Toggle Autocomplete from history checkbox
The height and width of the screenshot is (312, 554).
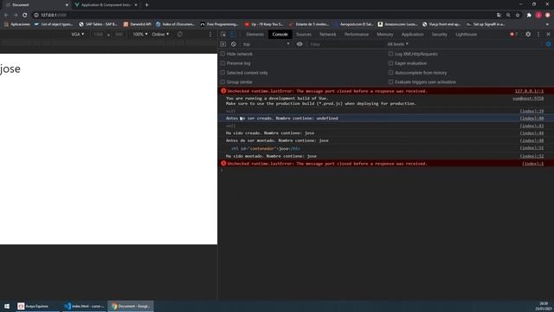click(390, 73)
